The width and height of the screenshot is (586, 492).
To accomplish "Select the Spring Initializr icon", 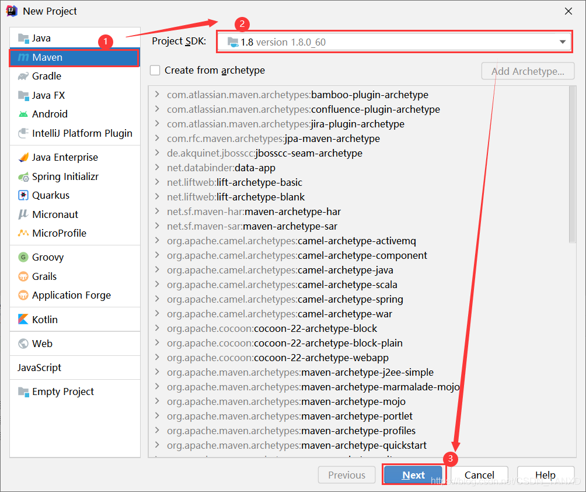I will click(x=23, y=176).
